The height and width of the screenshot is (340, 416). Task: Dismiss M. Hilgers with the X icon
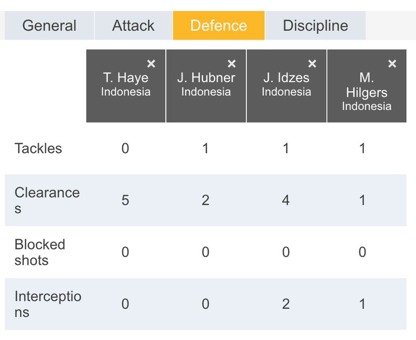[392, 64]
